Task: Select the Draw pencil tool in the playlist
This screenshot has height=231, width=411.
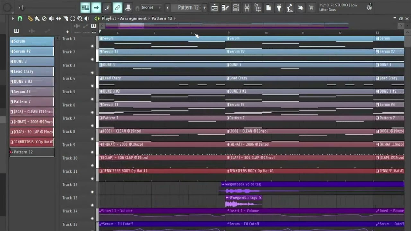Action: coord(30,19)
